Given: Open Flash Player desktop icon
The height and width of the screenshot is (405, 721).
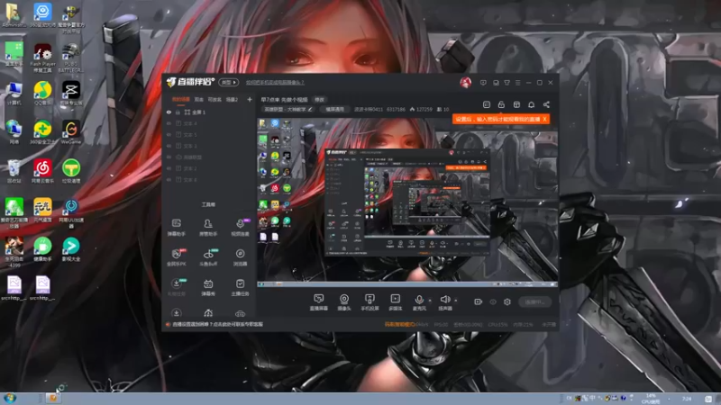Looking at the screenshot, I should click(x=42, y=58).
